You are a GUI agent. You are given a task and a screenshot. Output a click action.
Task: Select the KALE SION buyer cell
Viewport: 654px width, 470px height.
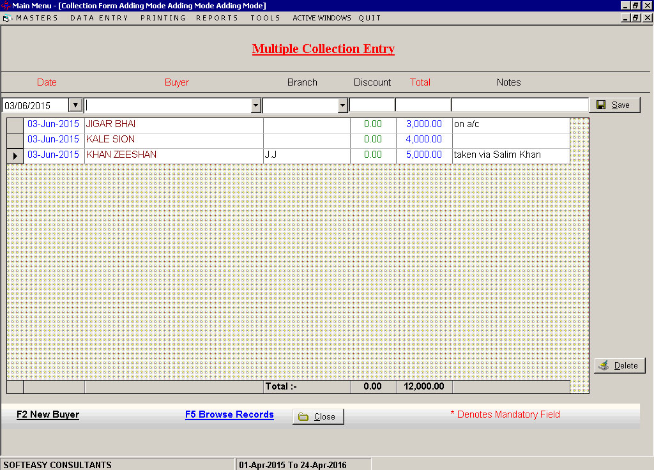coord(174,140)
